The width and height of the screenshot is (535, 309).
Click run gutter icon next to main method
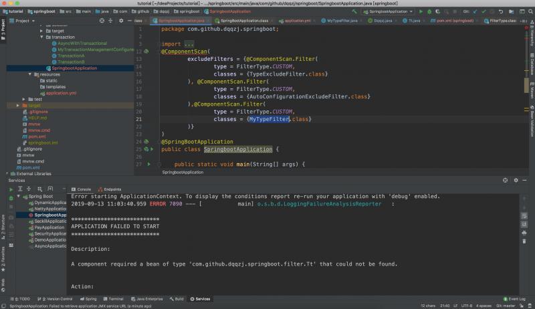click(x=148, y=164)
